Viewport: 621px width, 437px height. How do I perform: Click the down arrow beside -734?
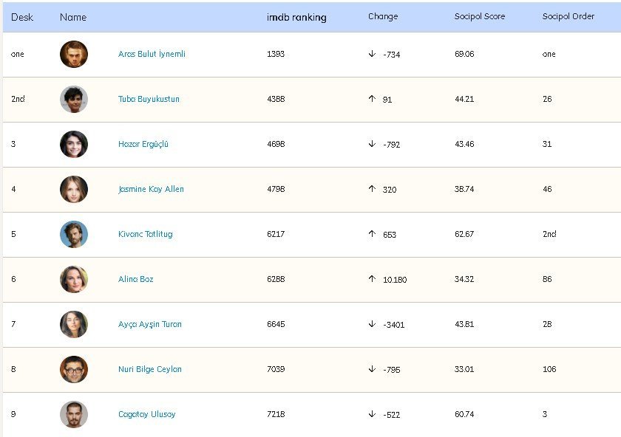(x=372, y=54)
